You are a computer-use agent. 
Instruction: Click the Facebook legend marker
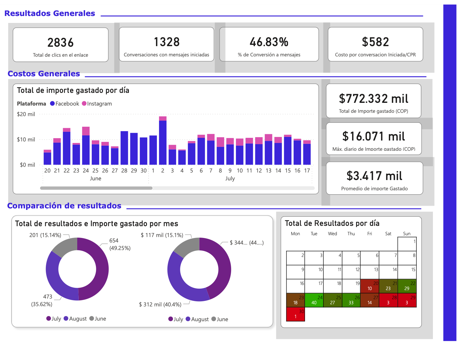[x=52, y=104]
